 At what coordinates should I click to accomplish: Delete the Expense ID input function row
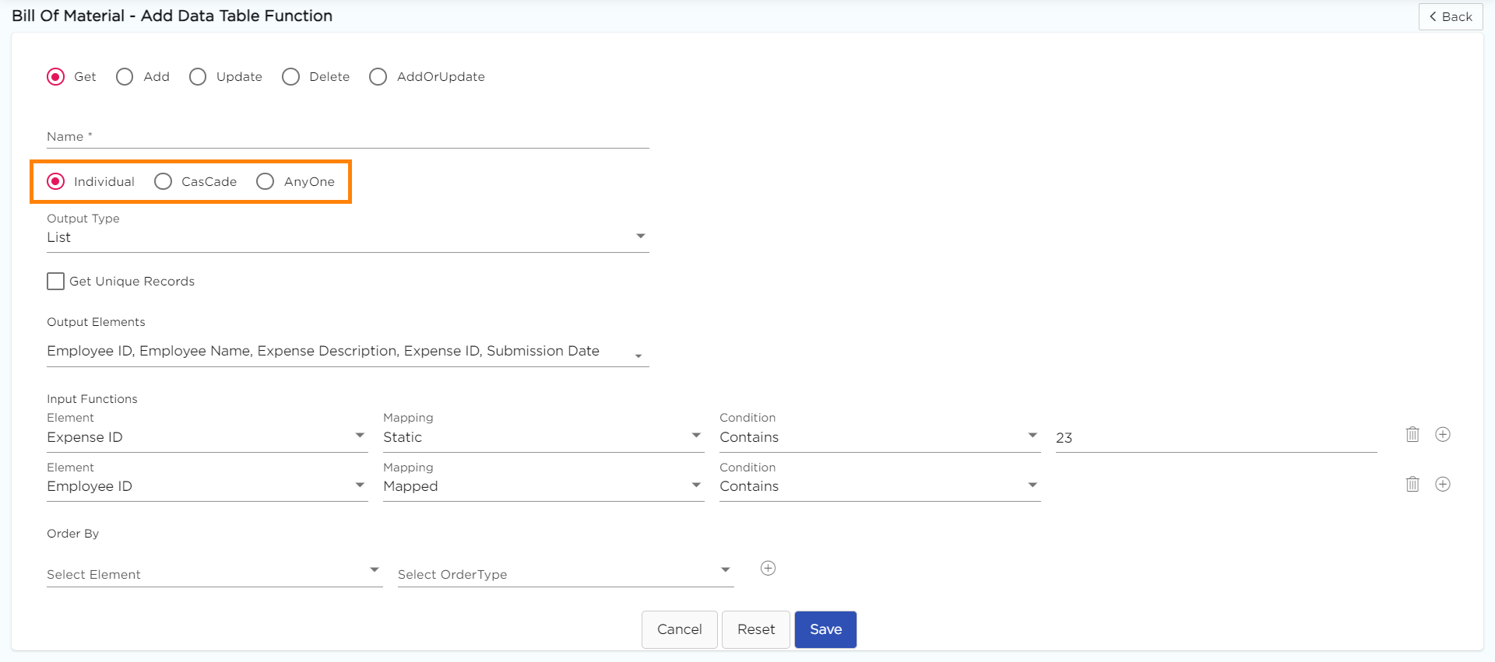point(1412,435)
